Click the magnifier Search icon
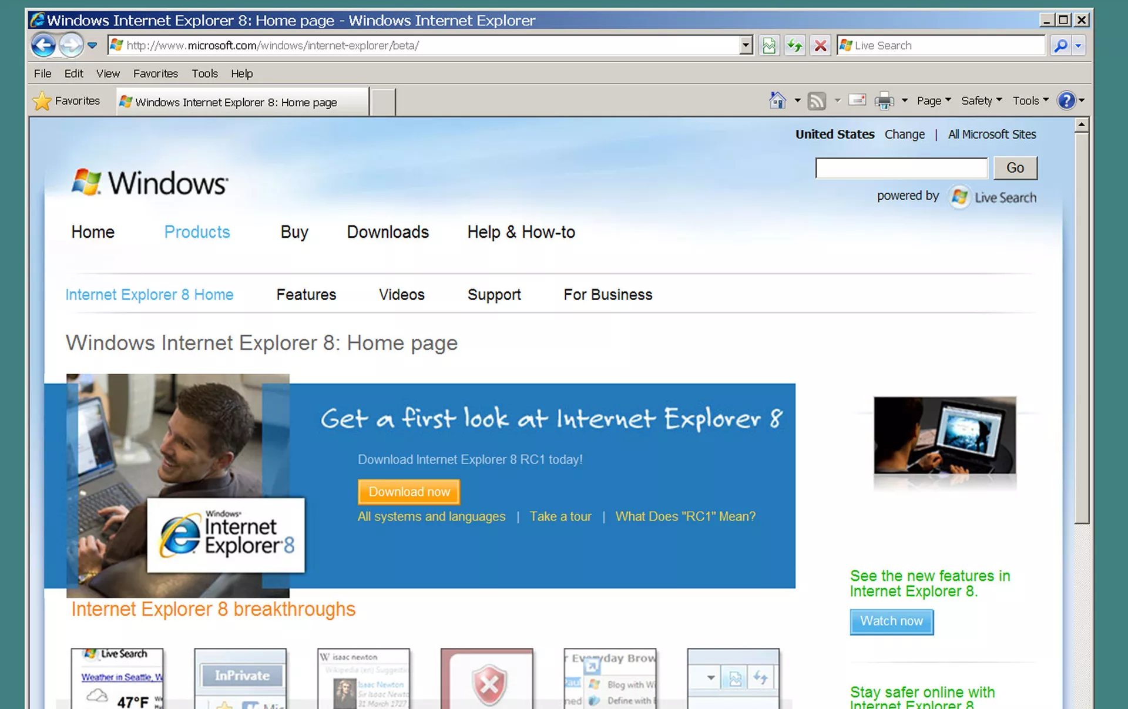Screen dimensions: 1128x709 [1060, 45]
